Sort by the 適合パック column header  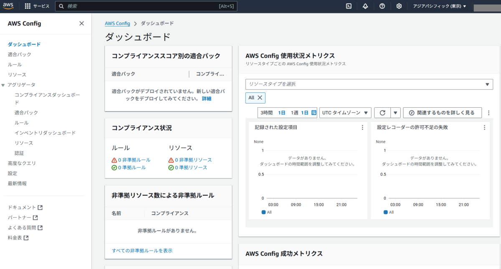tap(124, 74)
